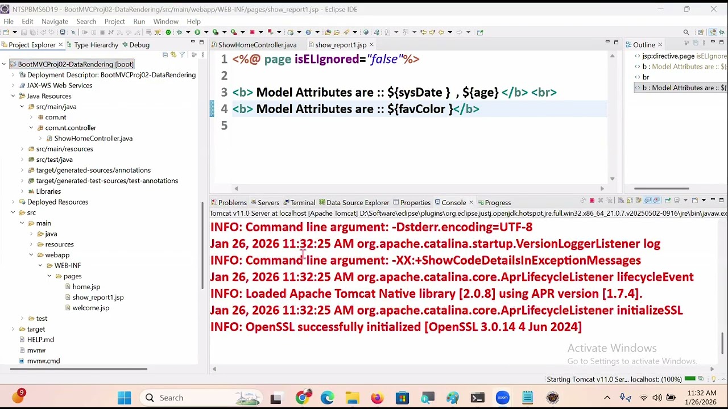Click the red Stop icon in main toolbar
Screen dimensions: 728x409
click(x=252, y=32)
